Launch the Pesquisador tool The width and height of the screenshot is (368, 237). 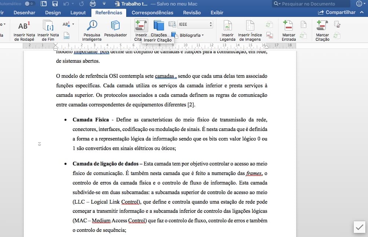115,29
